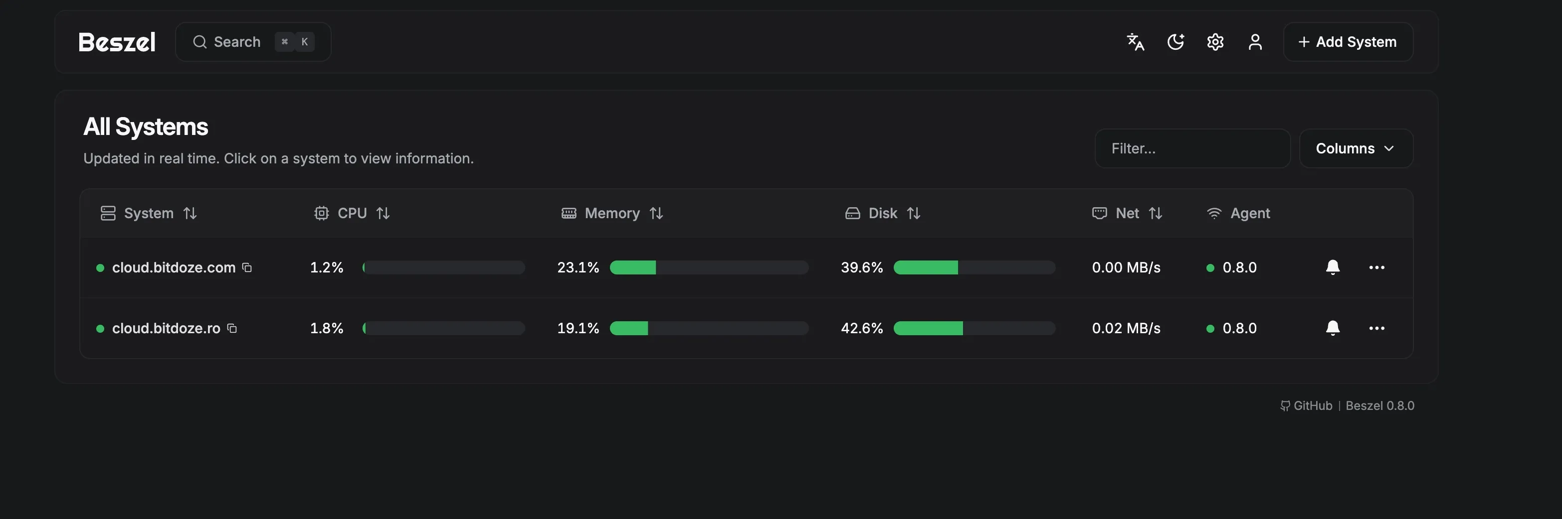Open settings gear icon
Image resolution: width=1562 pixels, height=519 pixels.
click(1215, 42)
